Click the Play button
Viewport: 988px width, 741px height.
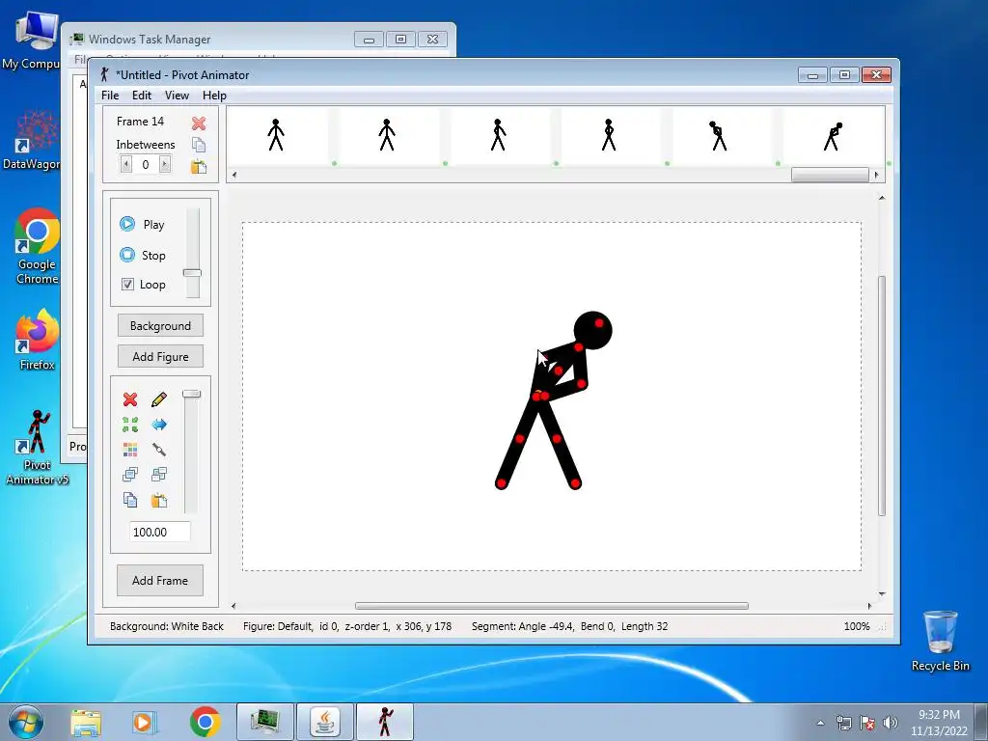point(142,224)
